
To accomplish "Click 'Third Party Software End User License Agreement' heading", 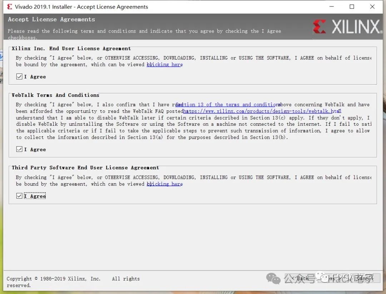I will coord(85,168).
